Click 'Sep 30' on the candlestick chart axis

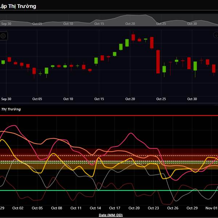(6, 99)
